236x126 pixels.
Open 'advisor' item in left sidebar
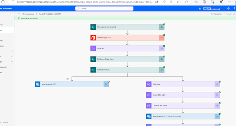pyautogui.click(x=3, y=67)
